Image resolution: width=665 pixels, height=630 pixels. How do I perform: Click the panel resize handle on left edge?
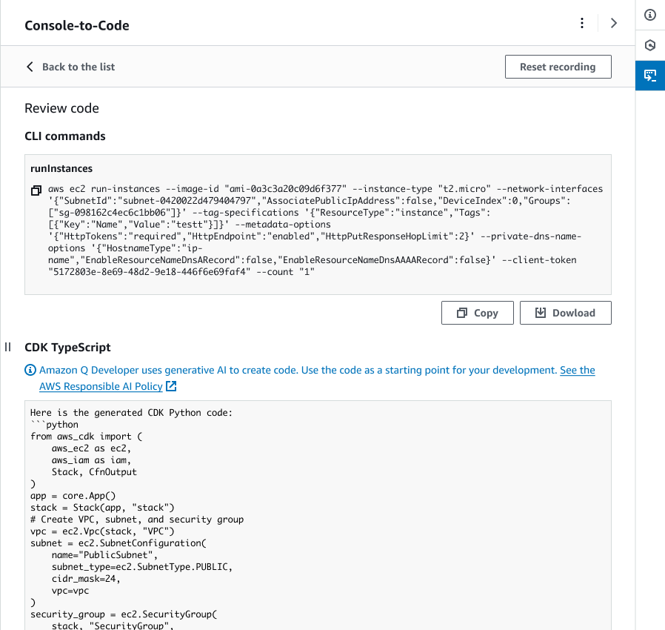pyautogui.click(x=8, y=347)
